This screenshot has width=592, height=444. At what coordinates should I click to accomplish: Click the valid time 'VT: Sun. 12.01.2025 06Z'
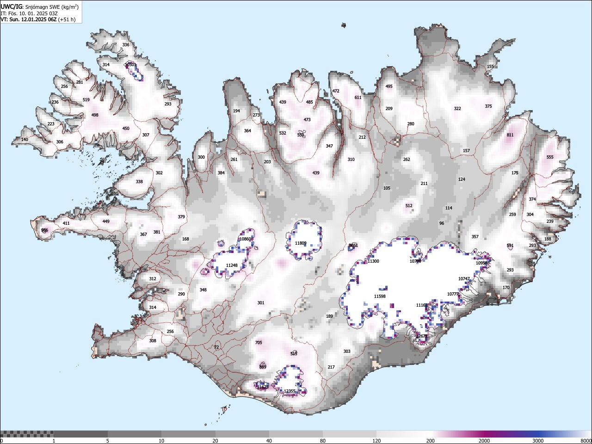tap(29, 19)
